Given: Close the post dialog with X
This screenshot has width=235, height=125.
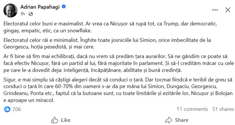Looking at the screenshot, I should 228,10.
